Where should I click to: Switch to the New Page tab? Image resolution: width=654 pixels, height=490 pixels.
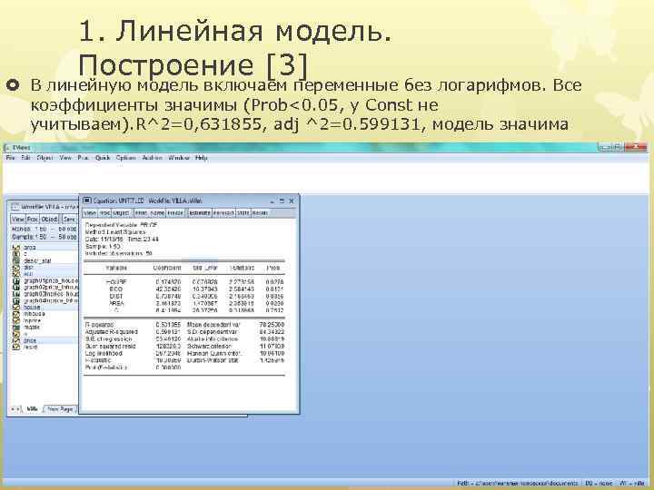[60, 409]
